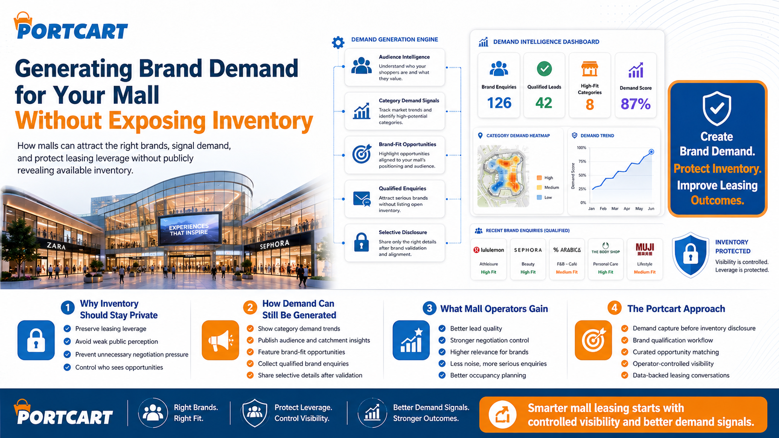
Task: Click the Why Inventory Should Stay Private heading
Action: click(x=118, y=309)
